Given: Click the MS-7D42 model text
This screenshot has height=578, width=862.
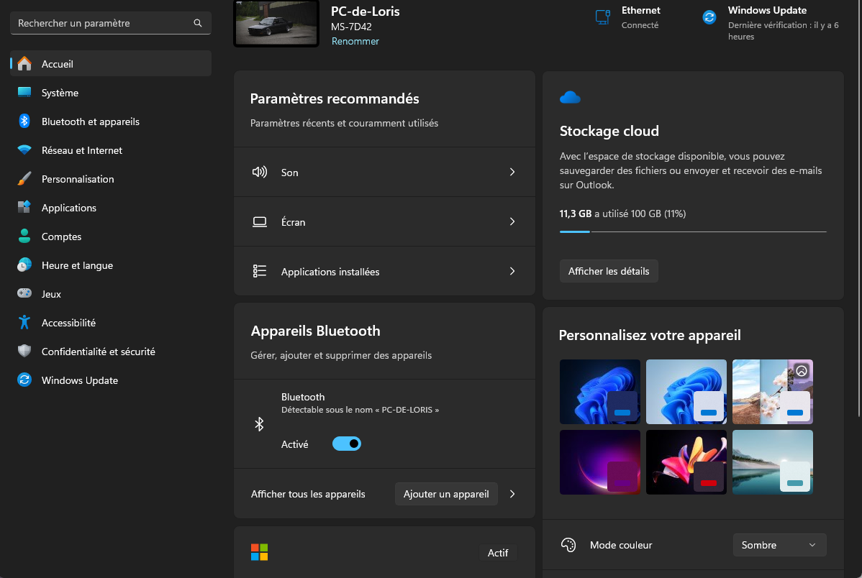Looking at the screenshot, I should pyautogui.click(x=351, y=27).
